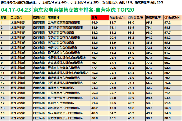Click the 引导成交/H column header
Image resolution: width=182 pixels, height=121 pixels.
(173, 17)
